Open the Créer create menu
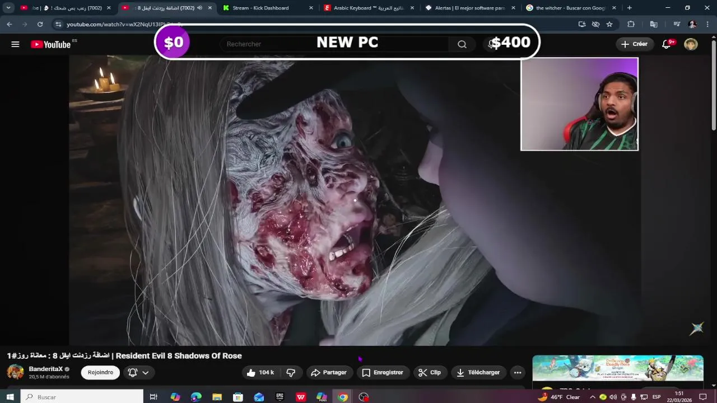This screenshot has width=717, height=403. pyautogui.click(x=634, y=44)
